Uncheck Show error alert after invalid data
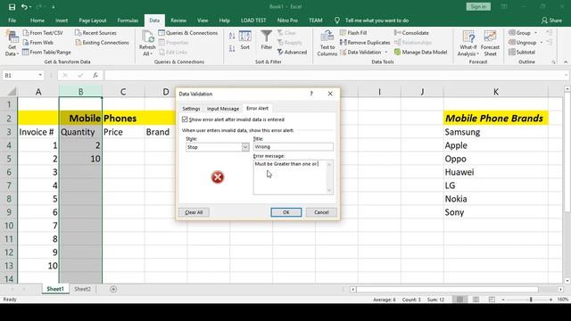The height and width of the screenshot is (321, 571). (185, 119)
